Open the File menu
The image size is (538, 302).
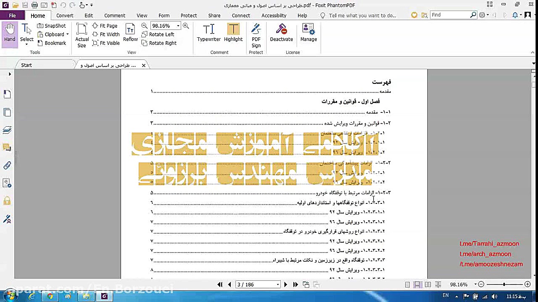(x=12, y=15)
